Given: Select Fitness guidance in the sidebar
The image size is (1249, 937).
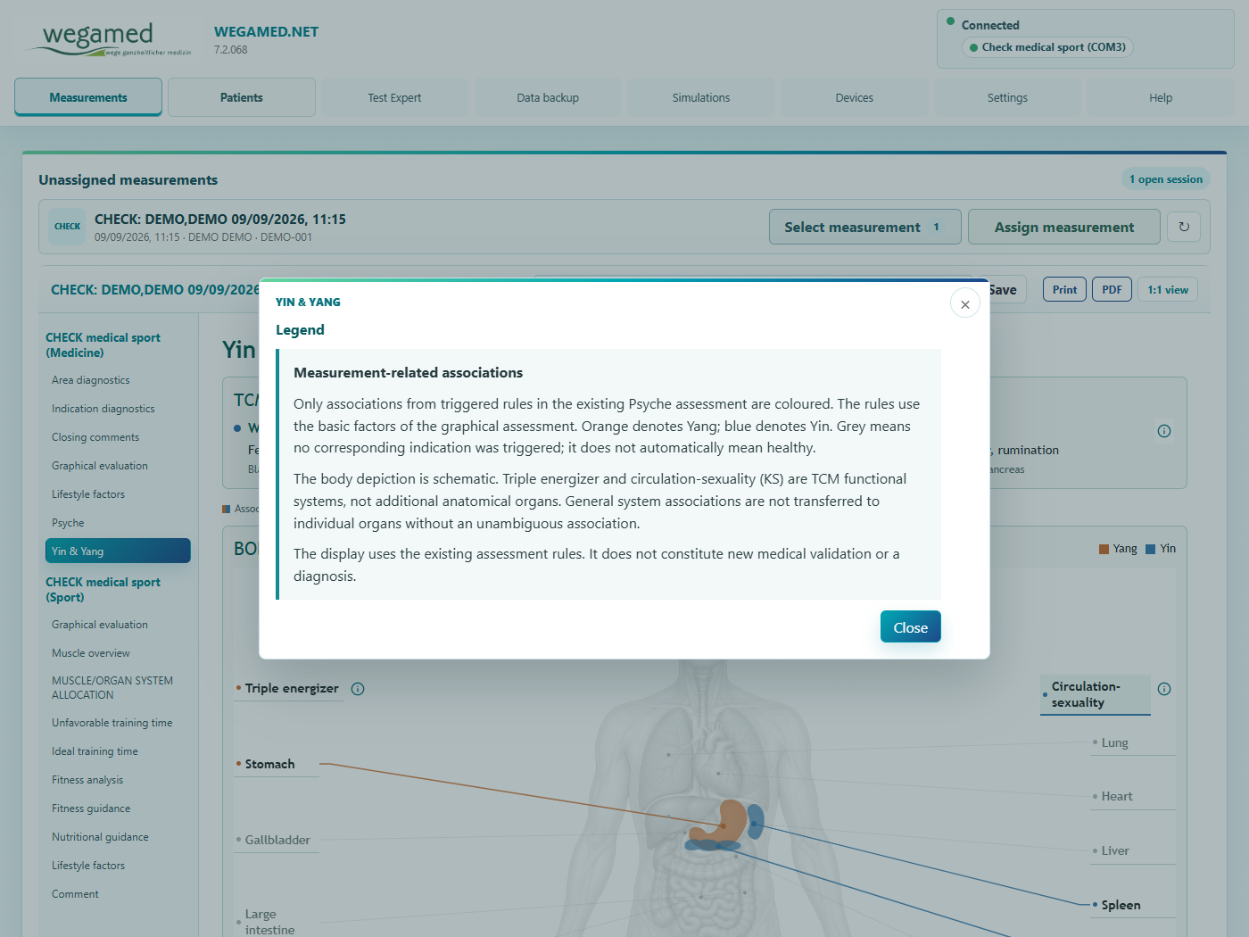Looking at the screenshot, I should point(118,808).
